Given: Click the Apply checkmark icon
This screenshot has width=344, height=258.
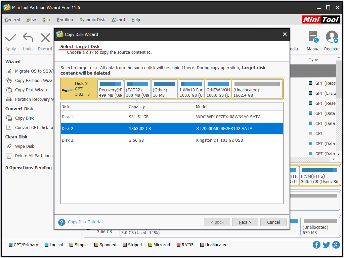Looking at the screenshot, I should [10, 38].
